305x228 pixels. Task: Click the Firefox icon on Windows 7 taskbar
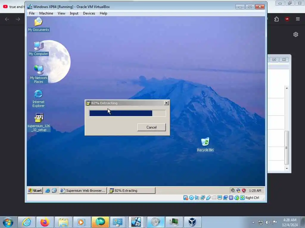click(x=45, y=222)
